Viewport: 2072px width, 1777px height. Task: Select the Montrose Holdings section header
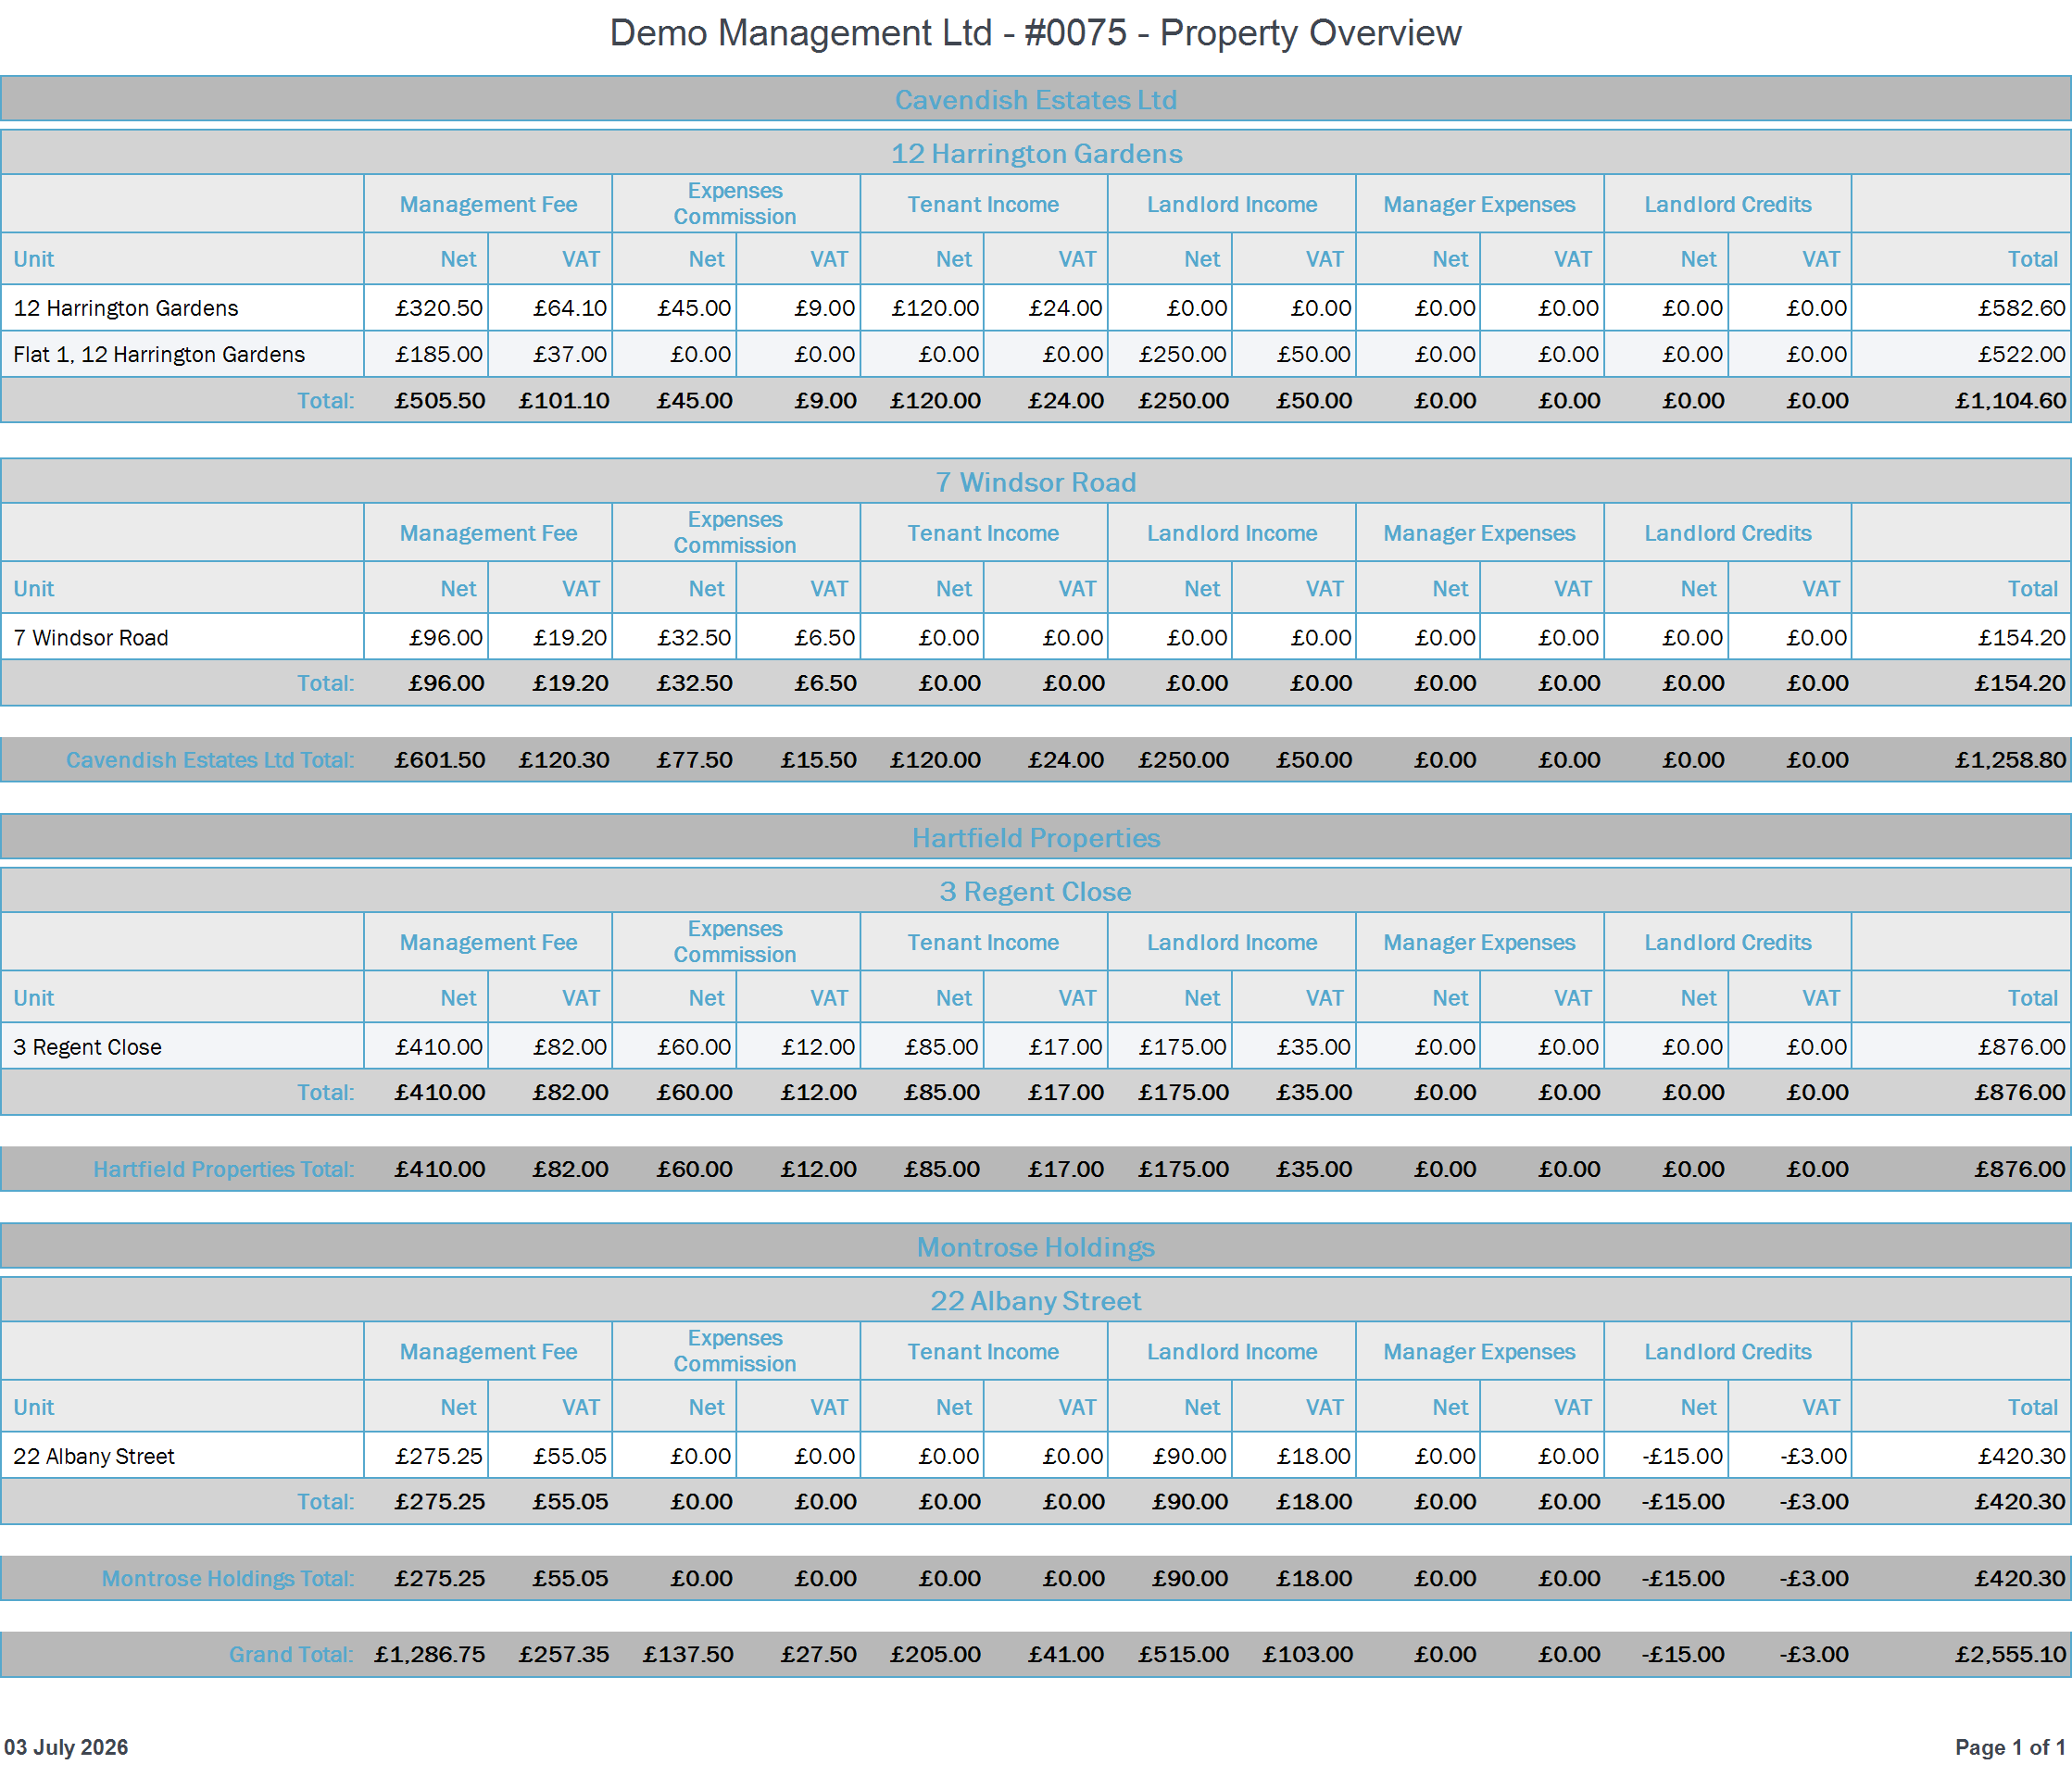click(1035, 1247)
